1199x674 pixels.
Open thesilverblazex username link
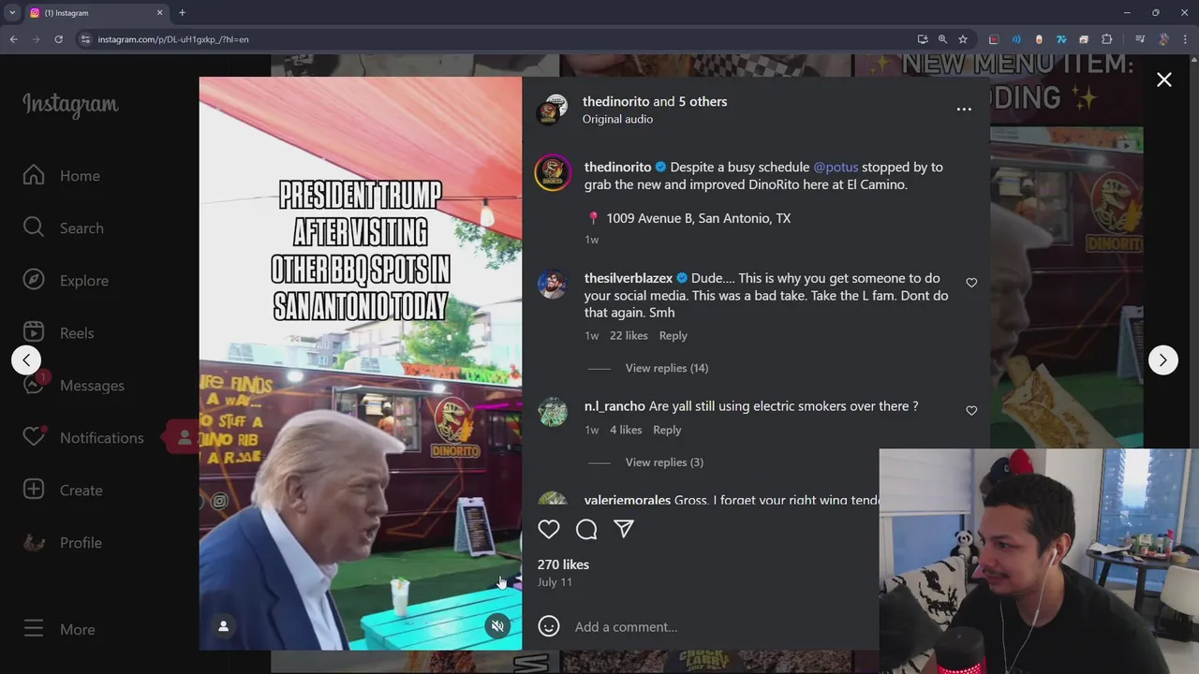coord(629,278)
